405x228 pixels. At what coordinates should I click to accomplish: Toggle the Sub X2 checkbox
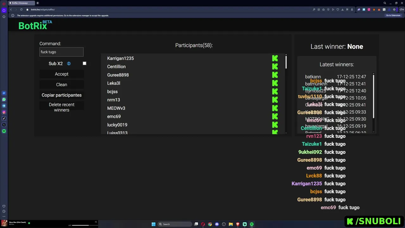click(84, 63)
